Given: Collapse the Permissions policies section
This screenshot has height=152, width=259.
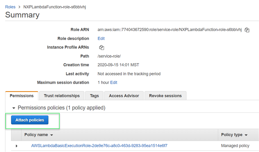Looking at the screenshot, I should [14, 108].
